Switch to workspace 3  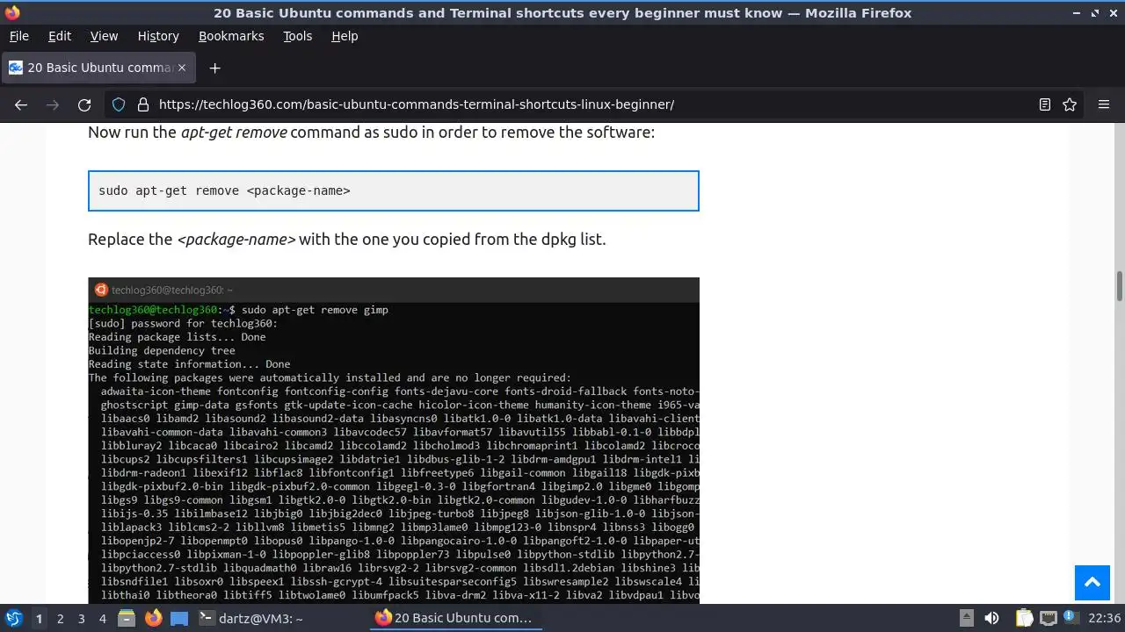tap(82, 618)
